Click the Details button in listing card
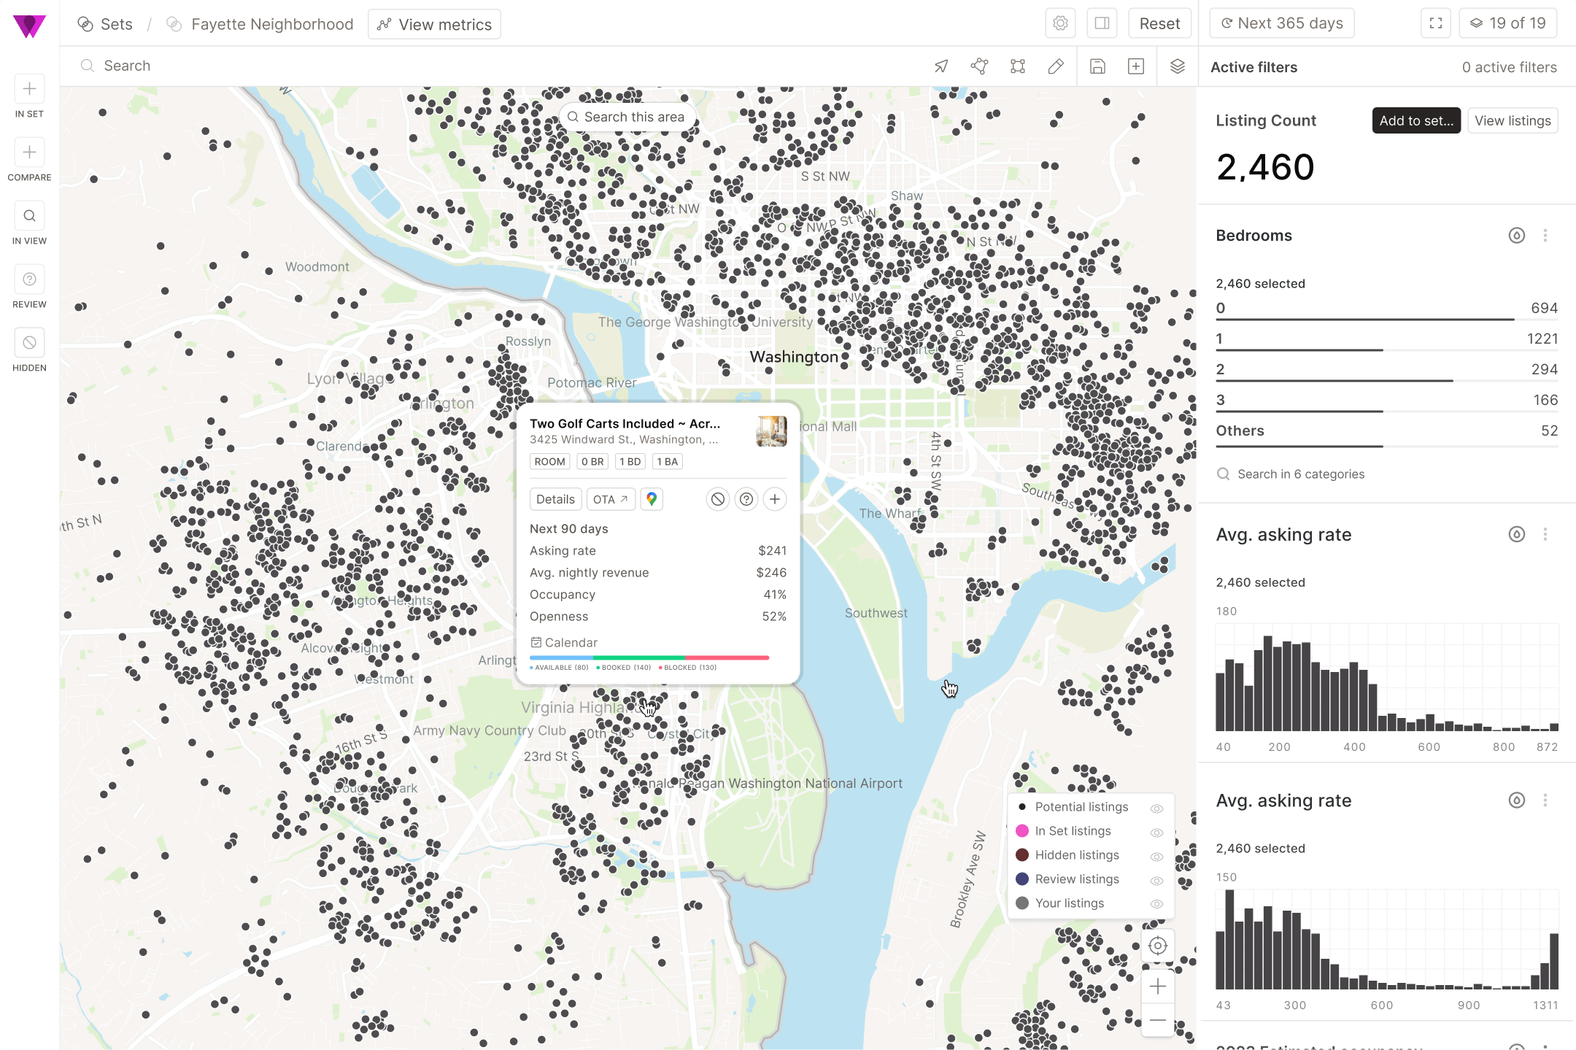Screen dimensions: 1576x1050 click(555, 499)
